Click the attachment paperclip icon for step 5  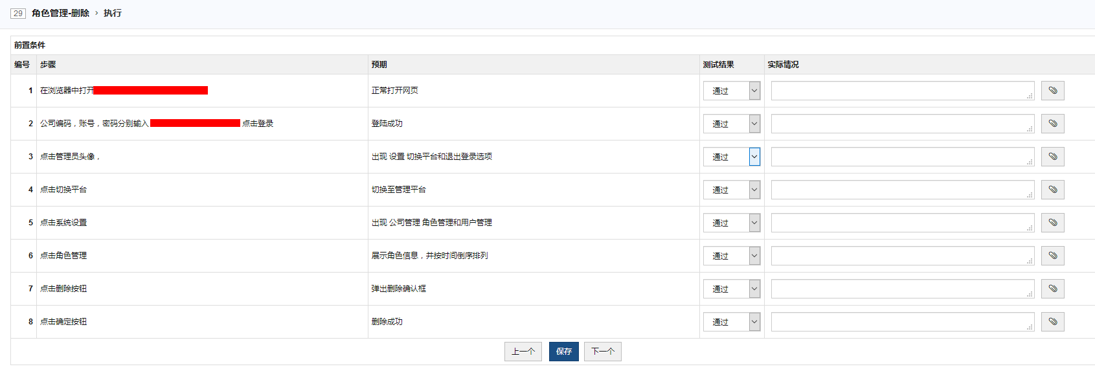[x=1052, y=223]
